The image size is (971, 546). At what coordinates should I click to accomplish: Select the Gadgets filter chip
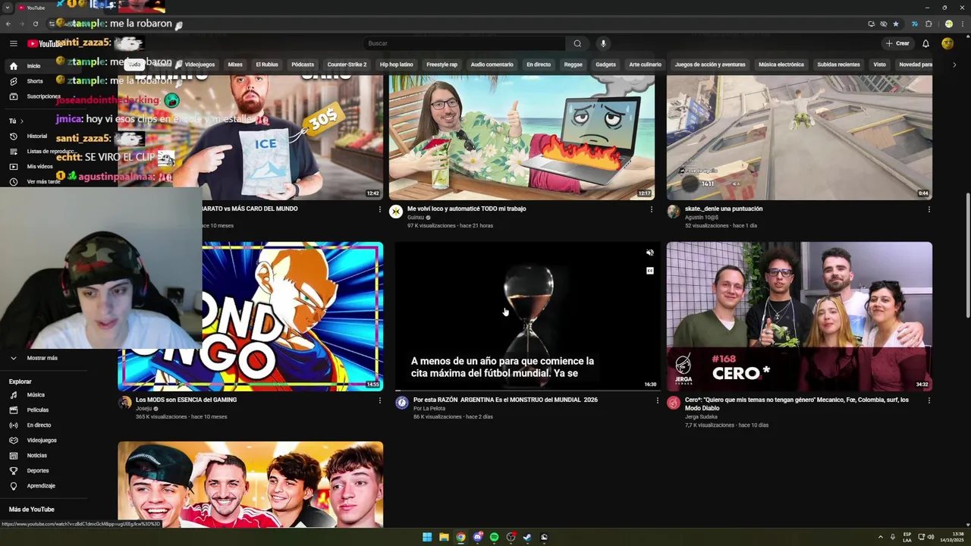605,64
